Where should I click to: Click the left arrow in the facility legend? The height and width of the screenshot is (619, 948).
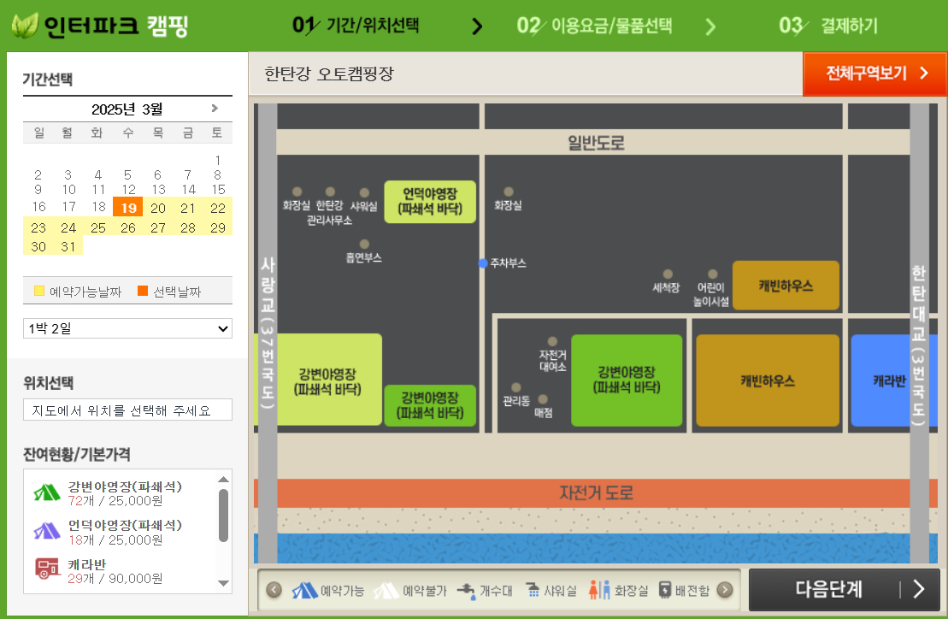(x=274, y=589)
